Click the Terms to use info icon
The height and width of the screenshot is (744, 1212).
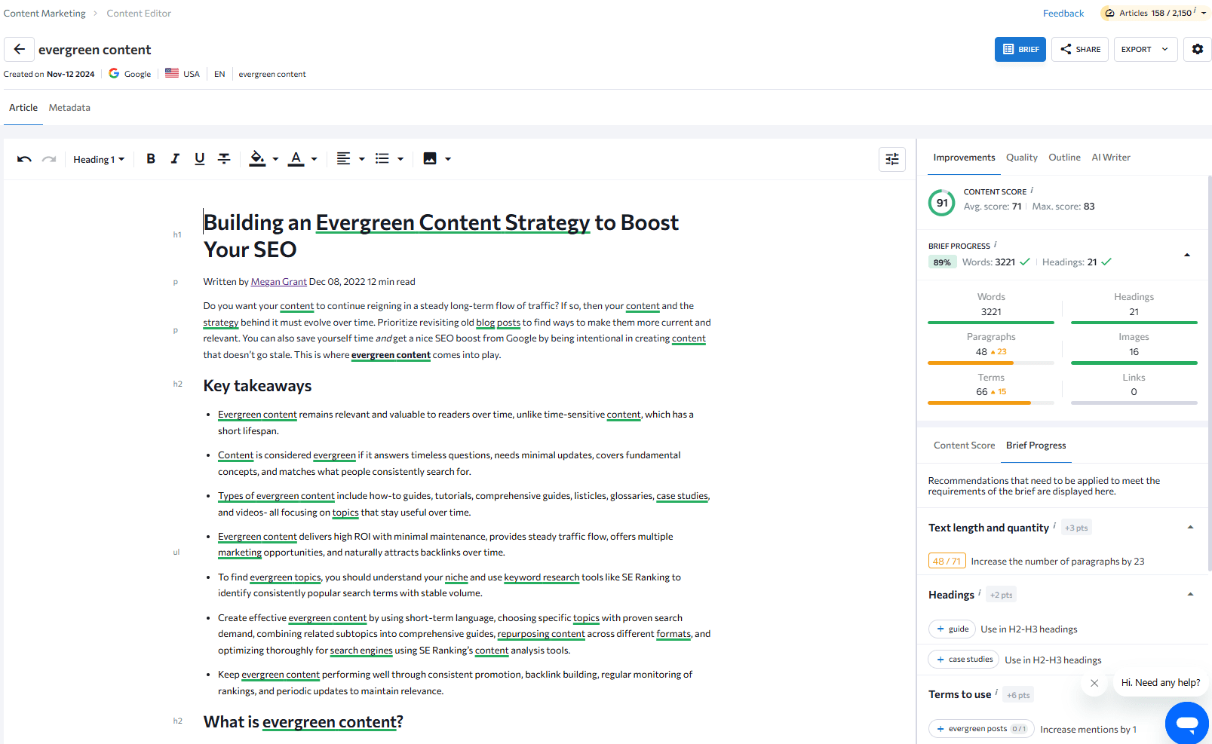coord(996,692)
